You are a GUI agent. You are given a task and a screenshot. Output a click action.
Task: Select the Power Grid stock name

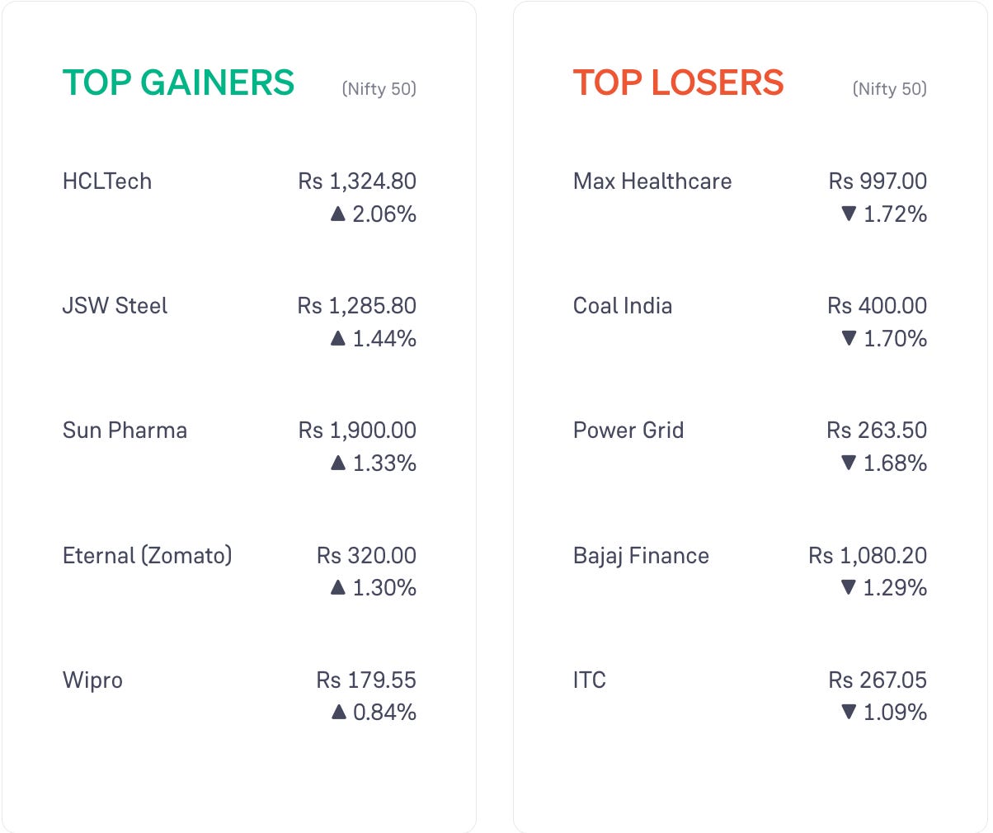coord(628,431)
